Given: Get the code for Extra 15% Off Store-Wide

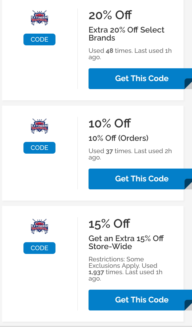Looking at the screenshot, I should point(140,300).
